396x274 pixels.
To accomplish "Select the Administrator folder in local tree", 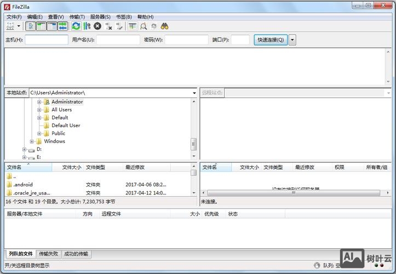I will point(67,102).
